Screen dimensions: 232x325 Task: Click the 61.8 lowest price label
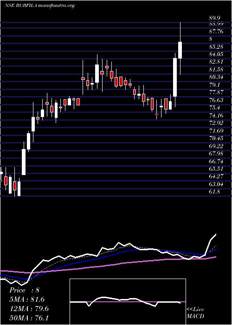215,192
